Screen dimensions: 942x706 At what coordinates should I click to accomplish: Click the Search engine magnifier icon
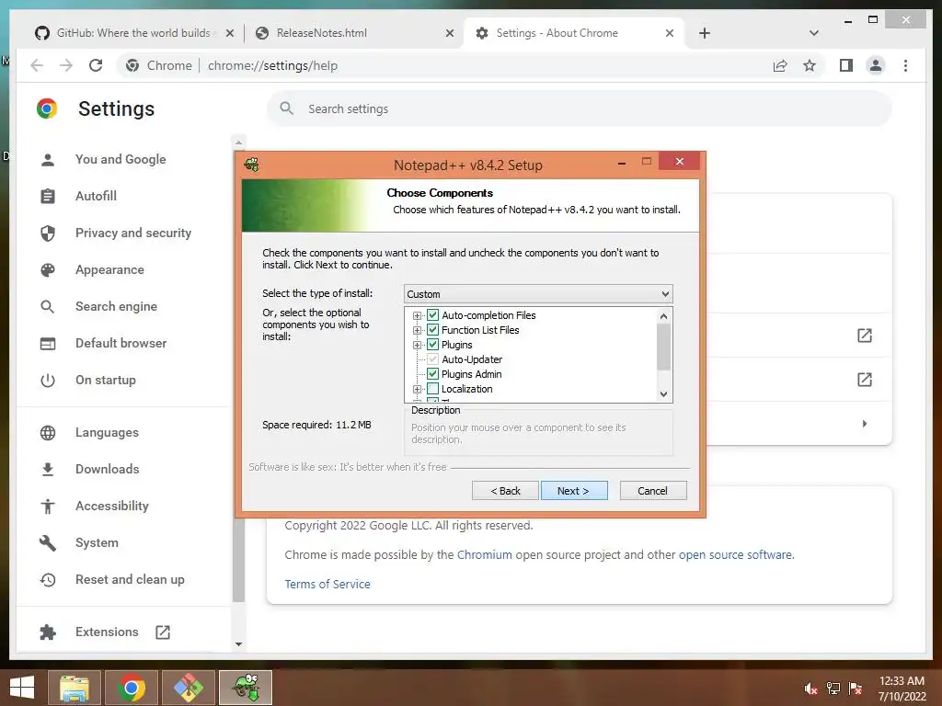coord(48,307)
